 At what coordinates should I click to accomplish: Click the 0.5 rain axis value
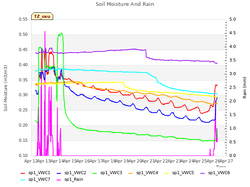tap(232, 142)
